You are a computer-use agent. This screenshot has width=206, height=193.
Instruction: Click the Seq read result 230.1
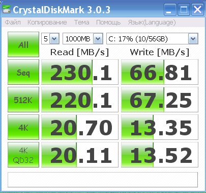point(80,72)
